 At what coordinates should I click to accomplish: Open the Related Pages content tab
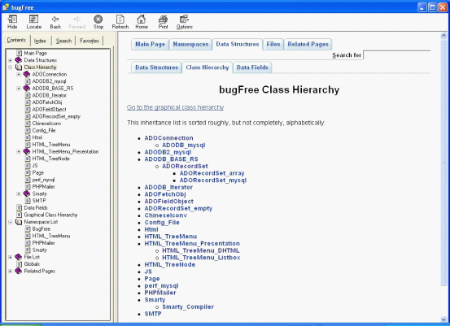(308, 44)
